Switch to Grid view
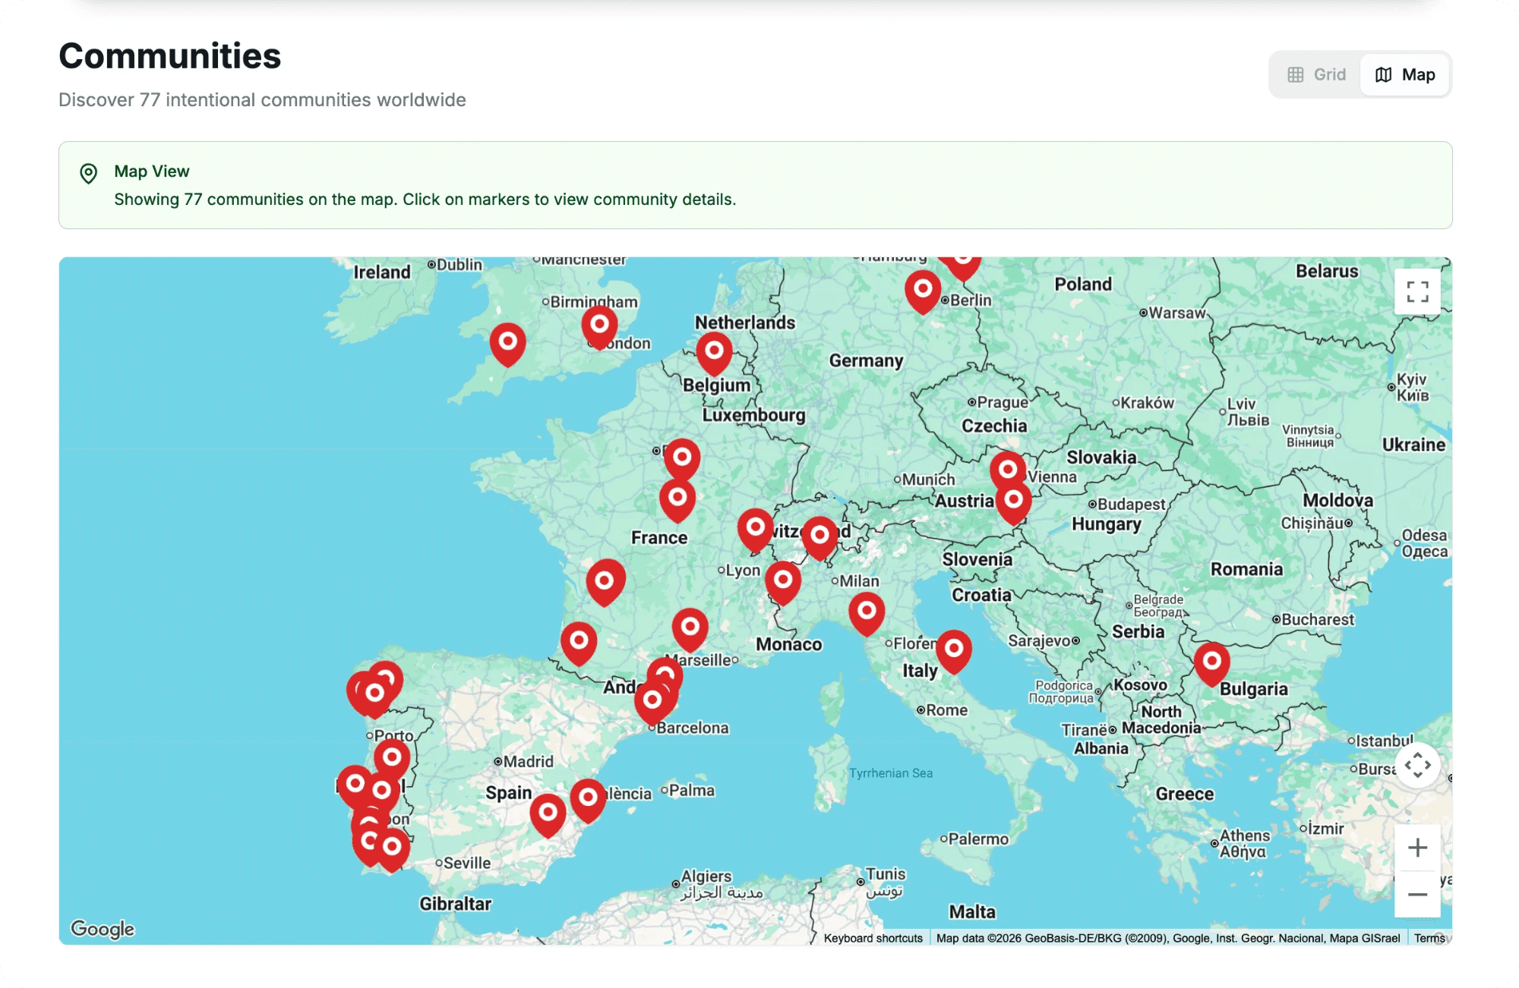 click(1316, 74)
